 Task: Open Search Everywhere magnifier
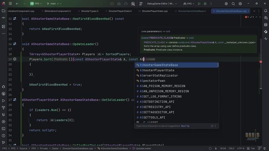(233, 4)
